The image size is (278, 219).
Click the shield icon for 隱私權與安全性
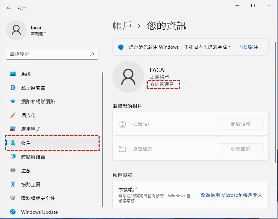click(13, 198)
